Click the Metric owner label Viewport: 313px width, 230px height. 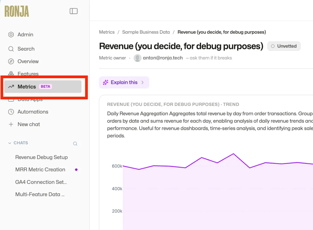pyautogui.click(x=112, y=58)
